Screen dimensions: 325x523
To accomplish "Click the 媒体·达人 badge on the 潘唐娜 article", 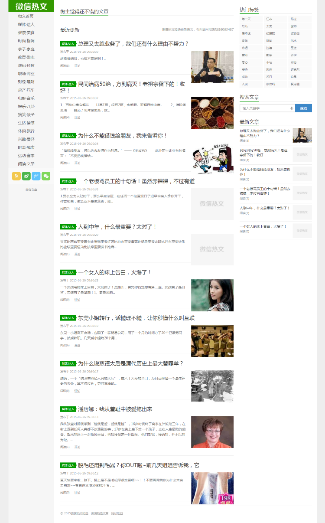I will [x=68, y=409].
